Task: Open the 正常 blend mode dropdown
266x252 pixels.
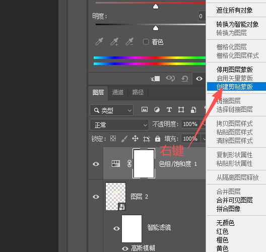Action: click(119, 125)
